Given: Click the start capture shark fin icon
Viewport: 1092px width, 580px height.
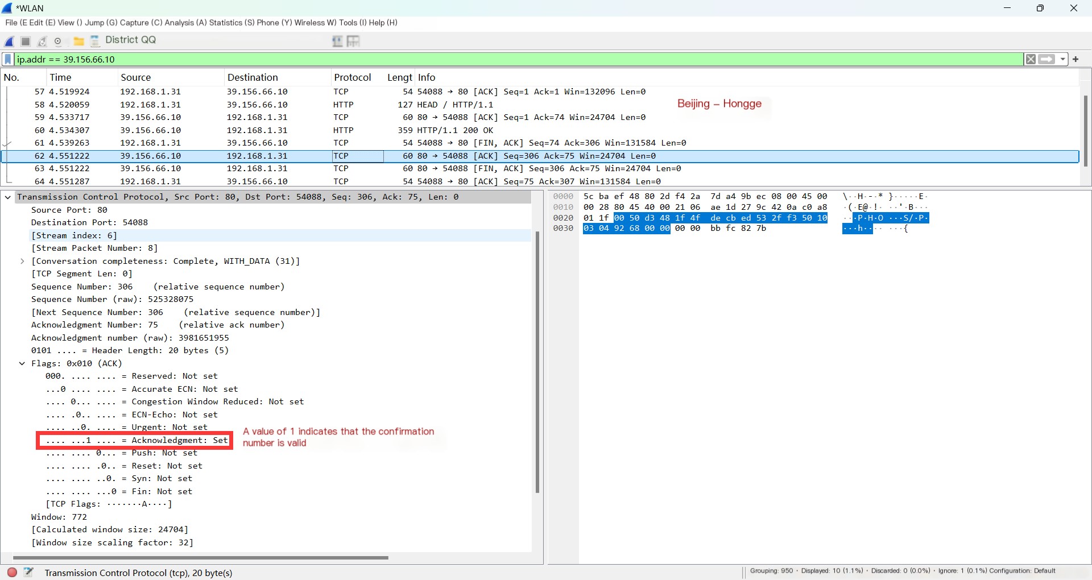Looking at the screenshot, I should [10, 41].
